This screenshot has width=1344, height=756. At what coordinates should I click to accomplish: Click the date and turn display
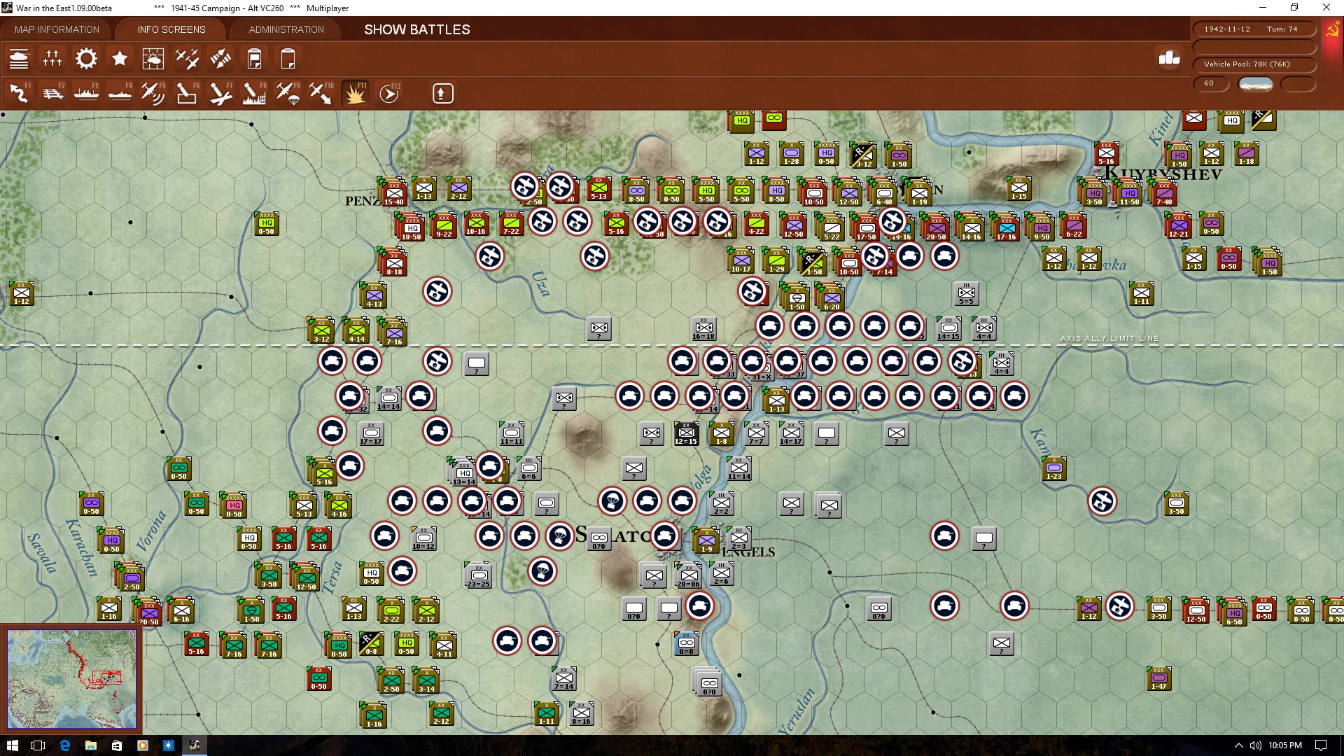tap(1254, 29)
